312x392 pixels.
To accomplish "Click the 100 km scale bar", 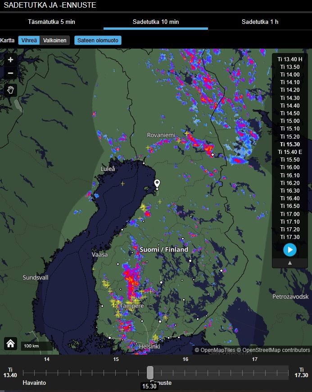I will pos(37,346).
